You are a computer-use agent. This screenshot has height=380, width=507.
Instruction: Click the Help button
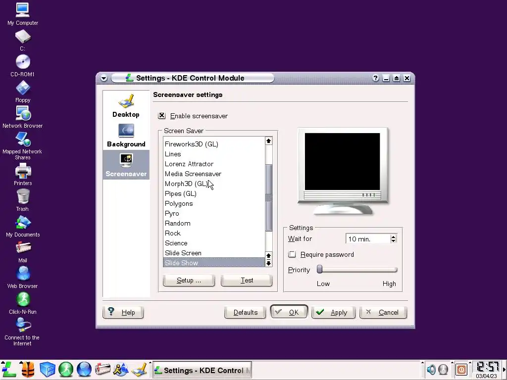point(123,312)
